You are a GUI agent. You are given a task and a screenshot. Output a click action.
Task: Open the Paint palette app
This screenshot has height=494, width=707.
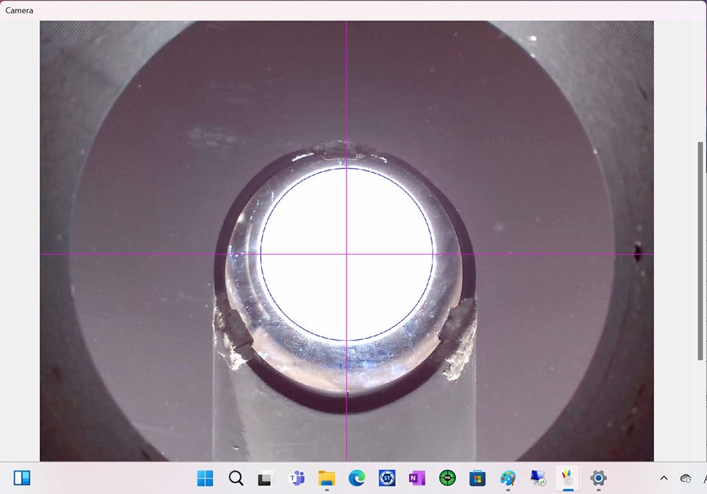tap(508, 478)
